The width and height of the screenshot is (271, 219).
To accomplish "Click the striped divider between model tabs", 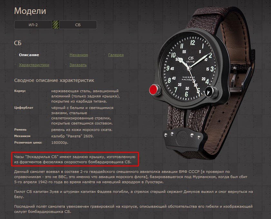I will pyautogui.click(x=55, y=25).
